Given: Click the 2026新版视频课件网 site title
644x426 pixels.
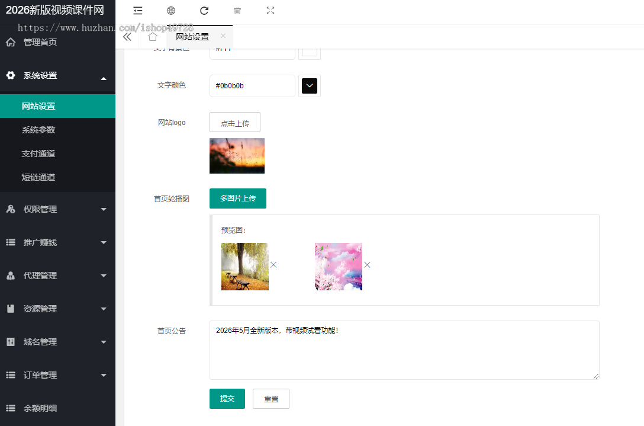Looking at the screenshot, I should 54,10.
